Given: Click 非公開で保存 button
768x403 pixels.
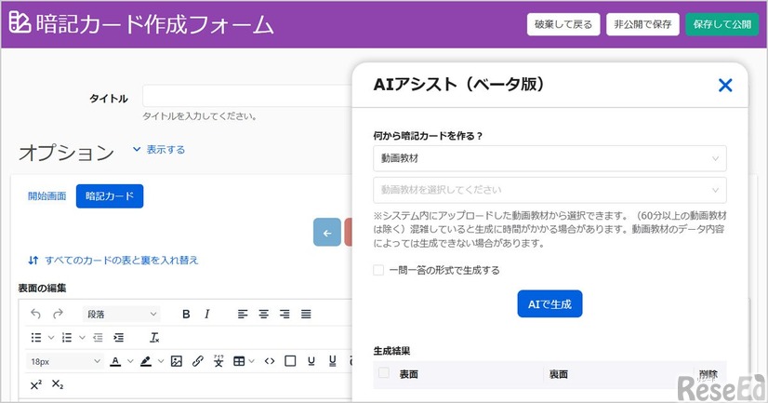Looking at the screenshot, I should click(x=642, y=24).
